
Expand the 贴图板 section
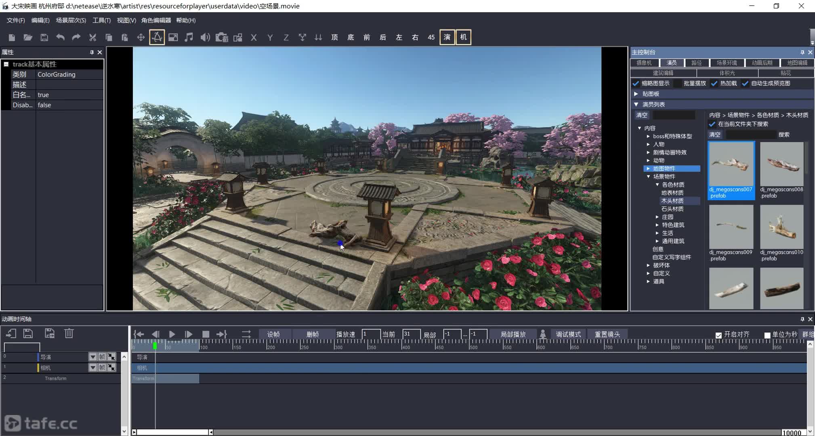tap(636, 94)
